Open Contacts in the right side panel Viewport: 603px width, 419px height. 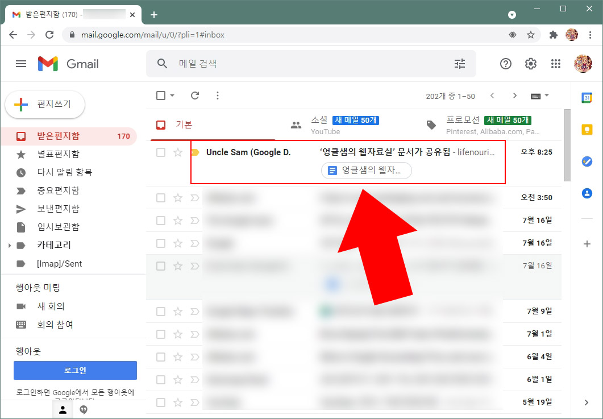[x=587, y=193]
